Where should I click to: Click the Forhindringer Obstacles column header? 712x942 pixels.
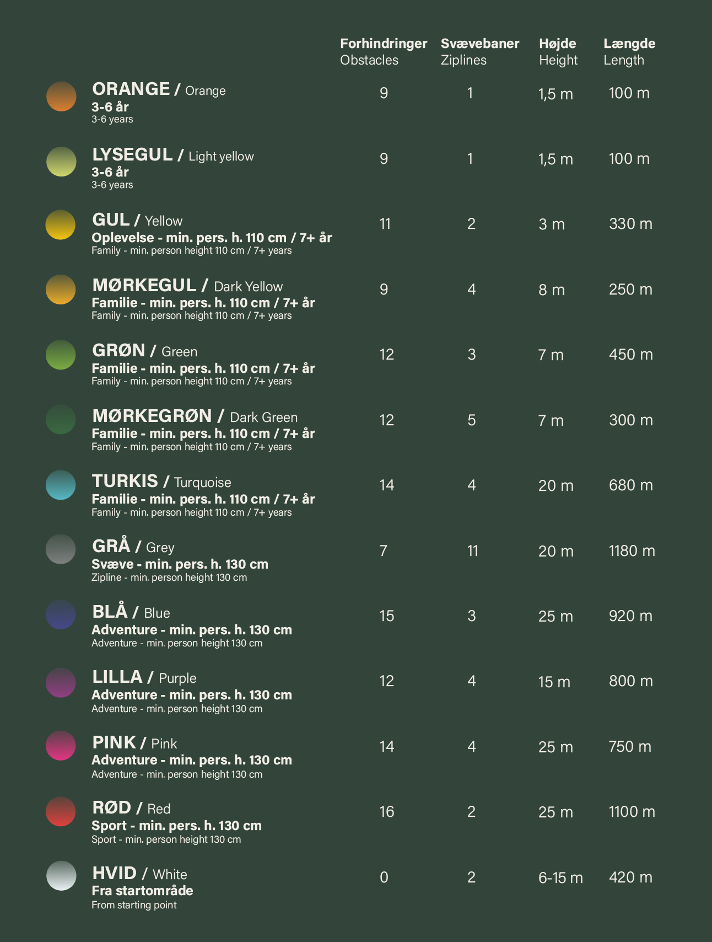383,51
